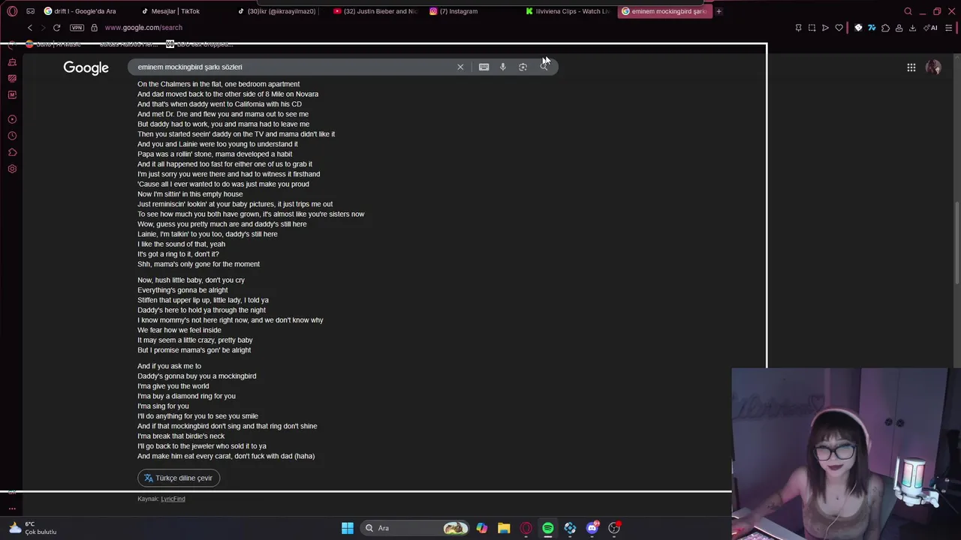Submit search with magnifier icon

pyautogui.click(x=544, y=67)
